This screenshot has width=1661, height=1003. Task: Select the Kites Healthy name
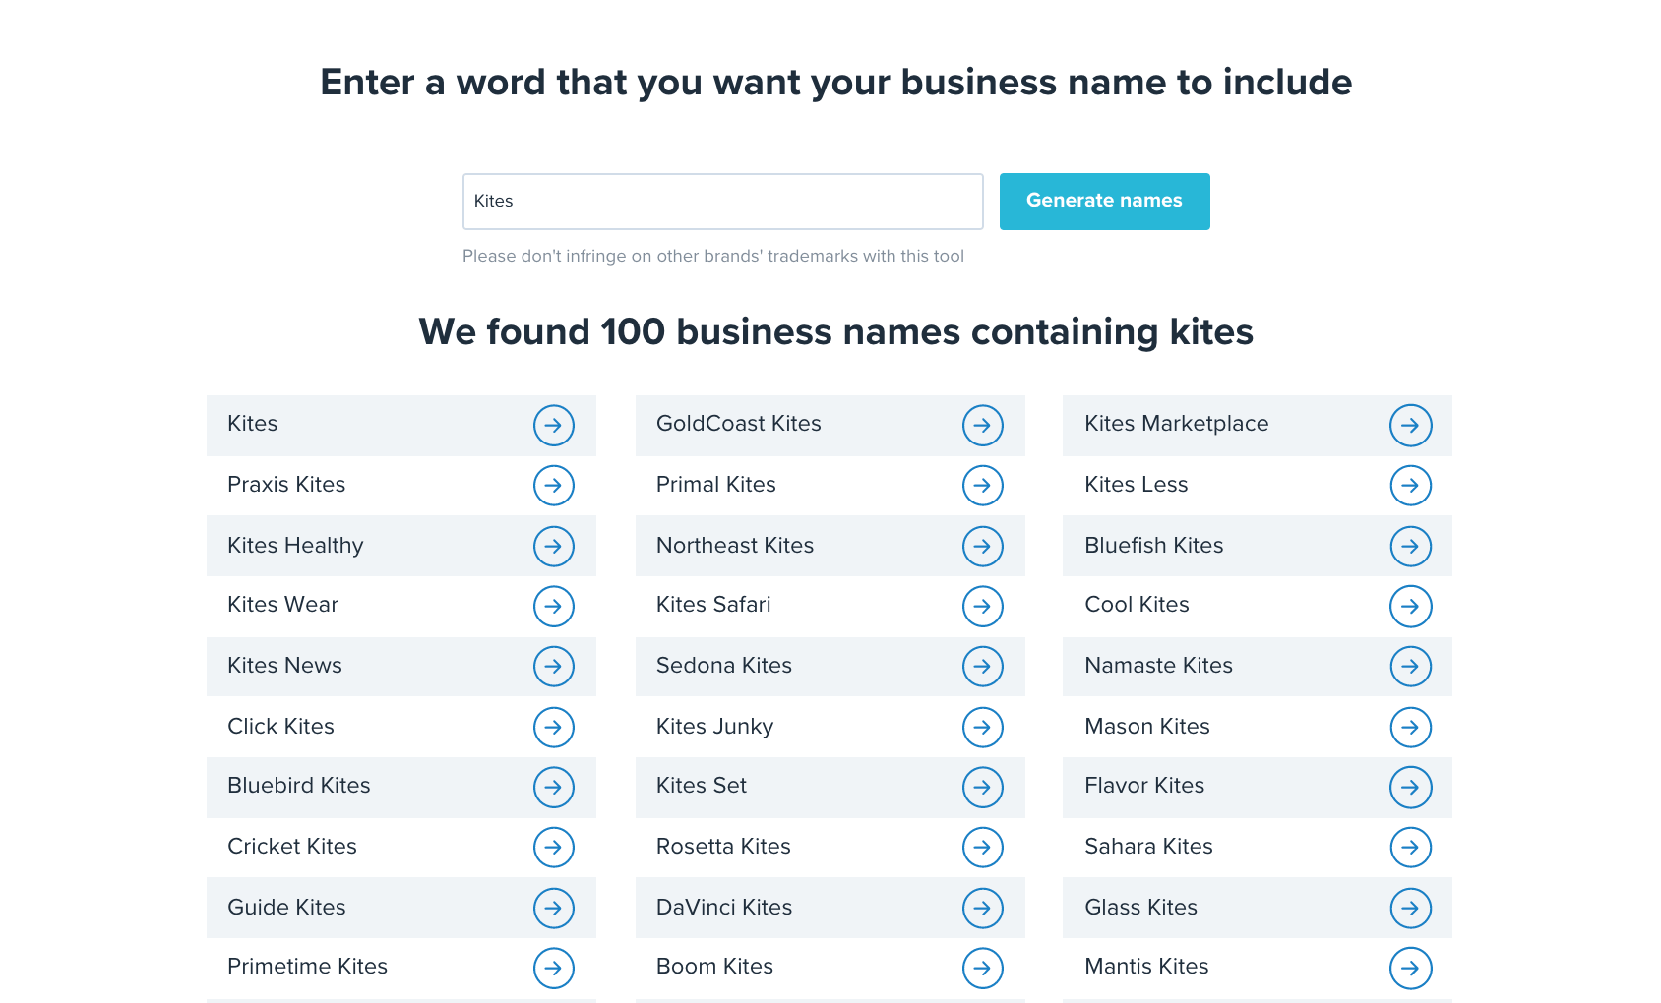[295, 546]
